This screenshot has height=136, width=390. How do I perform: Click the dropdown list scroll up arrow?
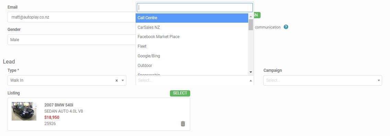pyautogui.click(x=251, y=16)
